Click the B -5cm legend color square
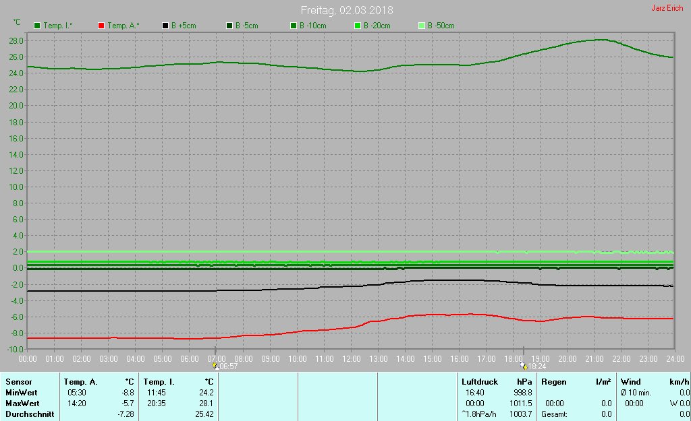The height and width of the screenshot is (421, 691). [229, 26]
